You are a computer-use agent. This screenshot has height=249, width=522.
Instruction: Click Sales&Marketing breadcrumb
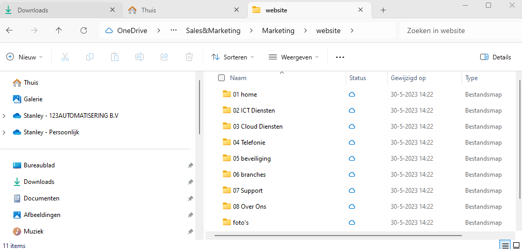pos(213,30)
